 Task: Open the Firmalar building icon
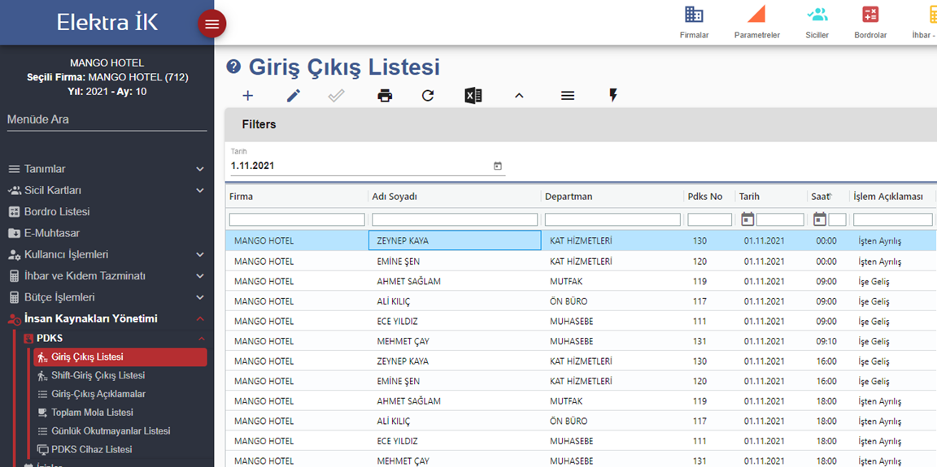click(694, 15)
